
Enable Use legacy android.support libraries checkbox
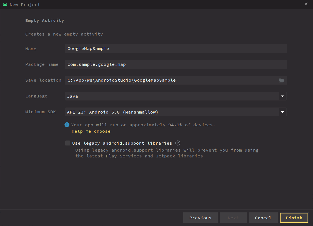[68, 143]
